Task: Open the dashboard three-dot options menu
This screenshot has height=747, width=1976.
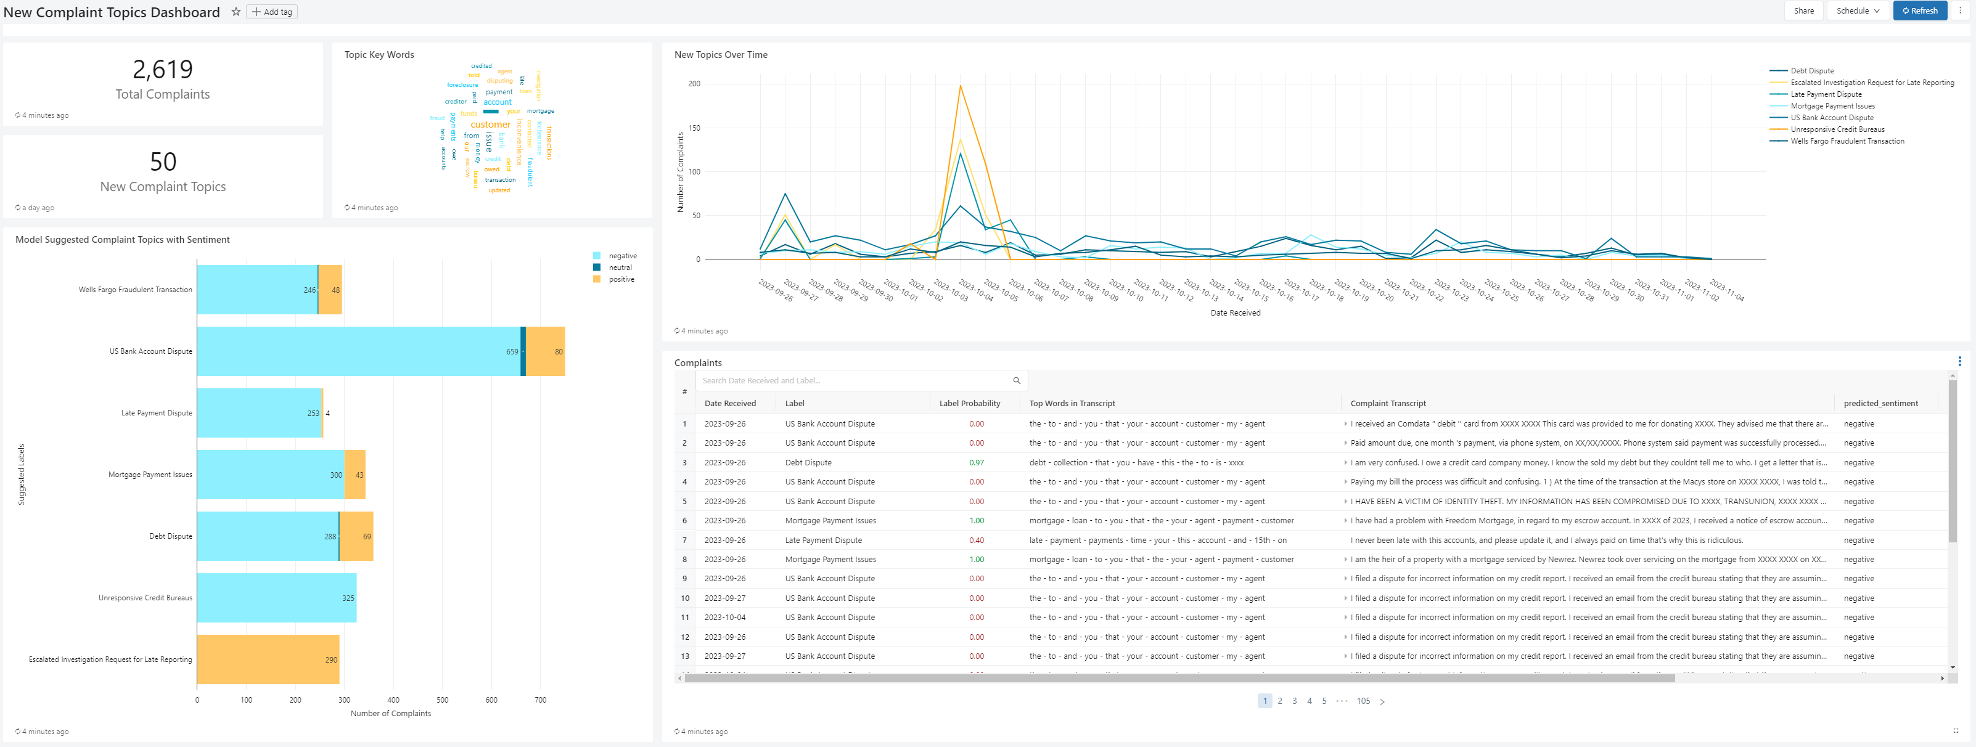Action: coord(1960,10)
